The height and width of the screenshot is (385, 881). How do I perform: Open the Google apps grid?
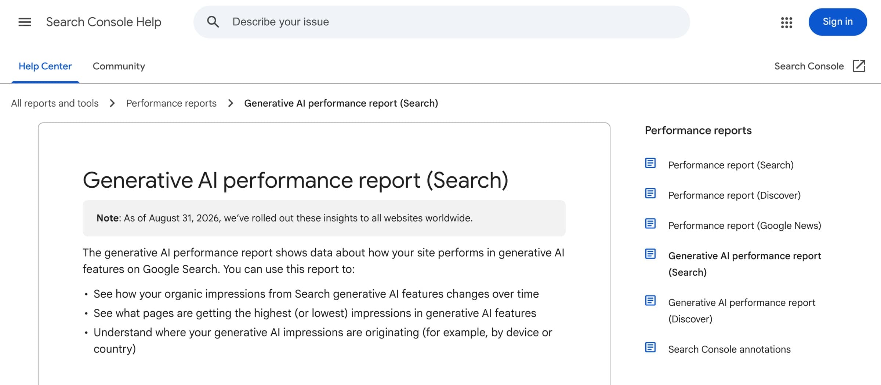coord(786,22)
